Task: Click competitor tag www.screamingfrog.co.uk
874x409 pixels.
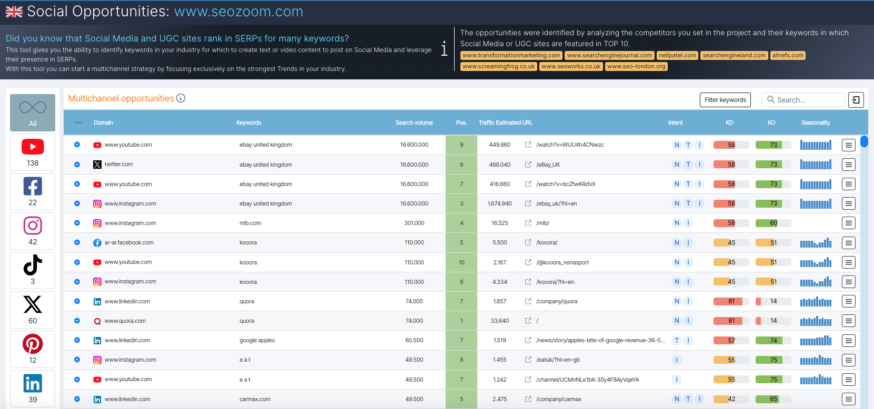Action: tap(499, 66)
